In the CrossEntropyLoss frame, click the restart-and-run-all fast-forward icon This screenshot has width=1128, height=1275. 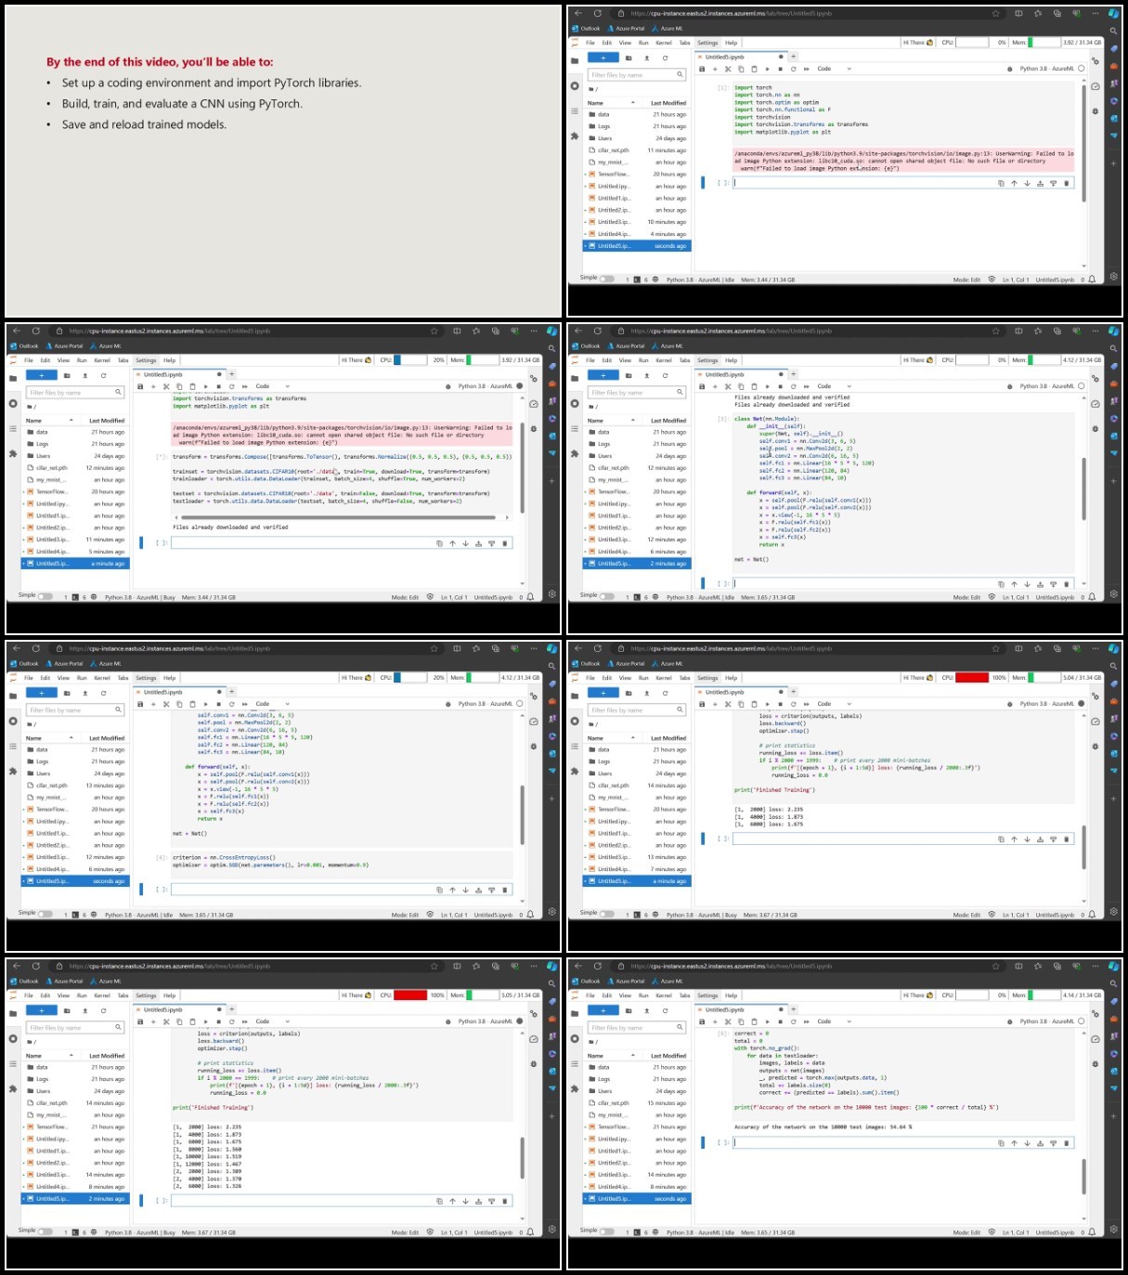click(x=244, y=704)
